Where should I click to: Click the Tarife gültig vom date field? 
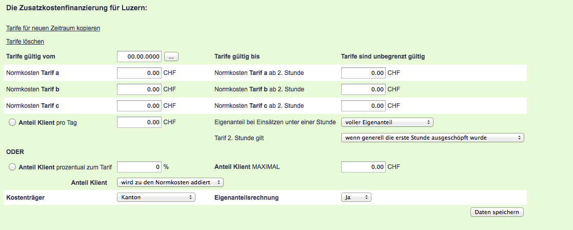point(140,56)
